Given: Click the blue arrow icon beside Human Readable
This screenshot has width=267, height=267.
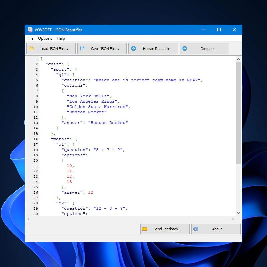Looking at the screenshot, I should [x=134, y=48].
